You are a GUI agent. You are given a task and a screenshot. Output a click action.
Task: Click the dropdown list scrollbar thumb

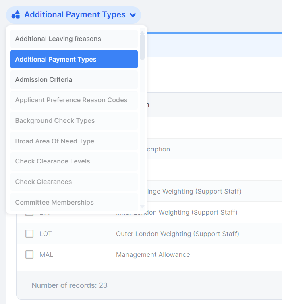[142, 47]
